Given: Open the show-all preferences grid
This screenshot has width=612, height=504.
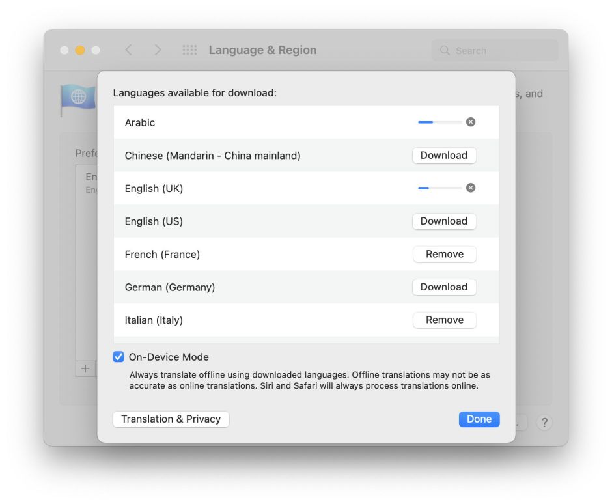Looking at the screenshot, I should coord(189,50).
